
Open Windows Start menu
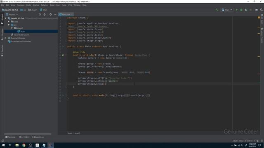tap(3, 145)
